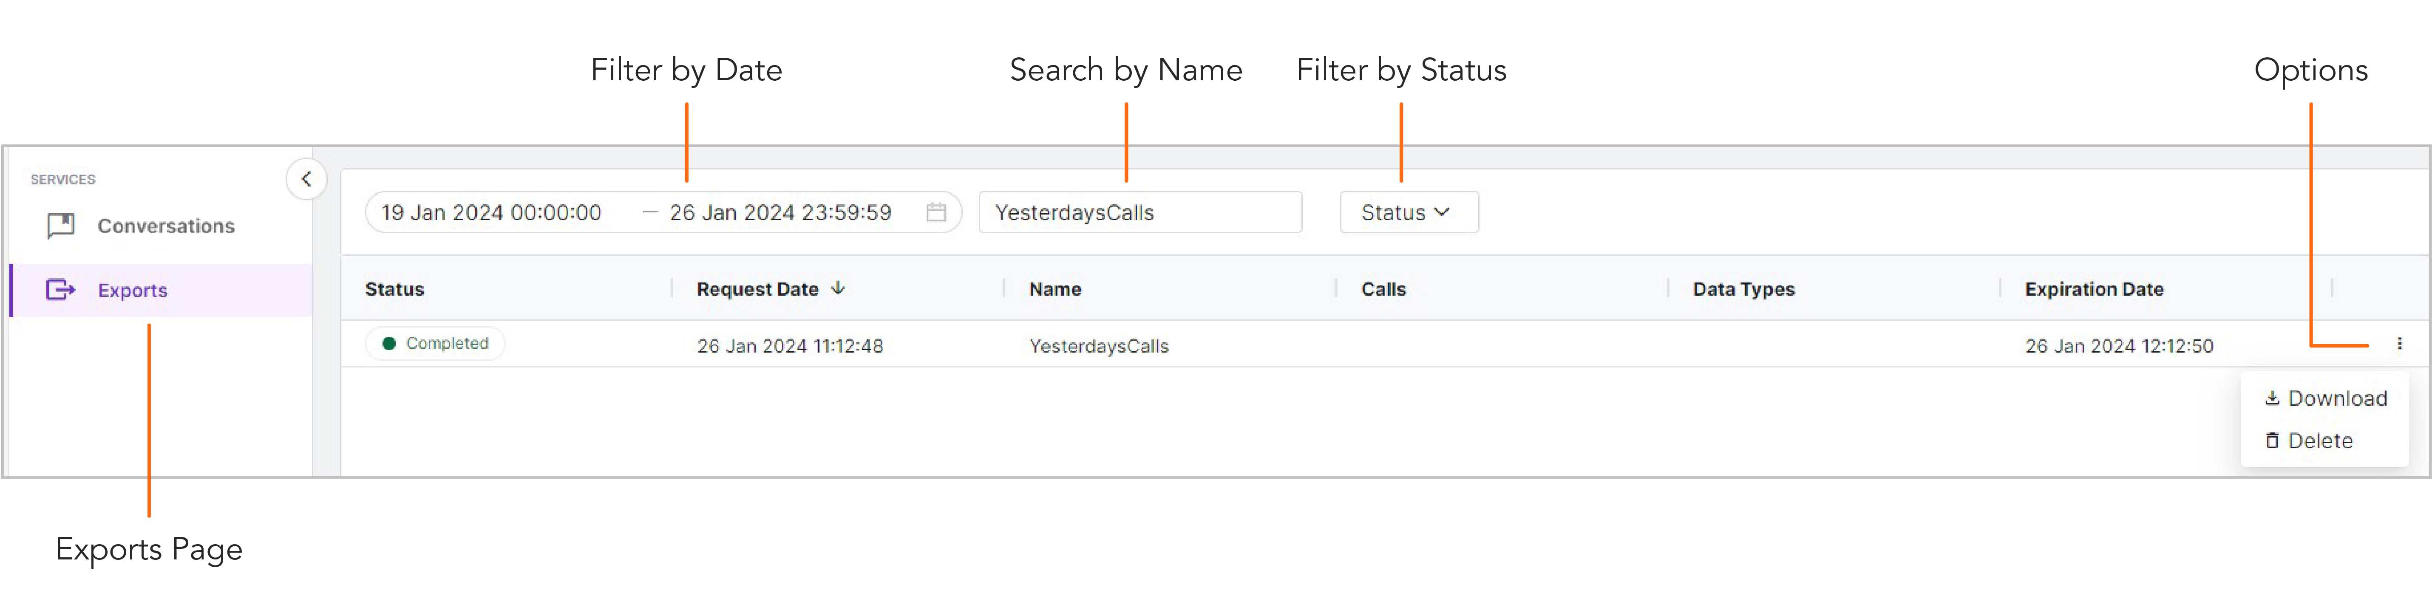Click the end date 26 Jan 2024 field

[x=781, y=212]
